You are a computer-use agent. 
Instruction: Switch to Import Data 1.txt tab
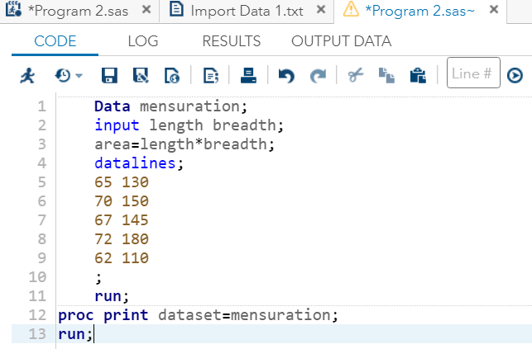247,11
